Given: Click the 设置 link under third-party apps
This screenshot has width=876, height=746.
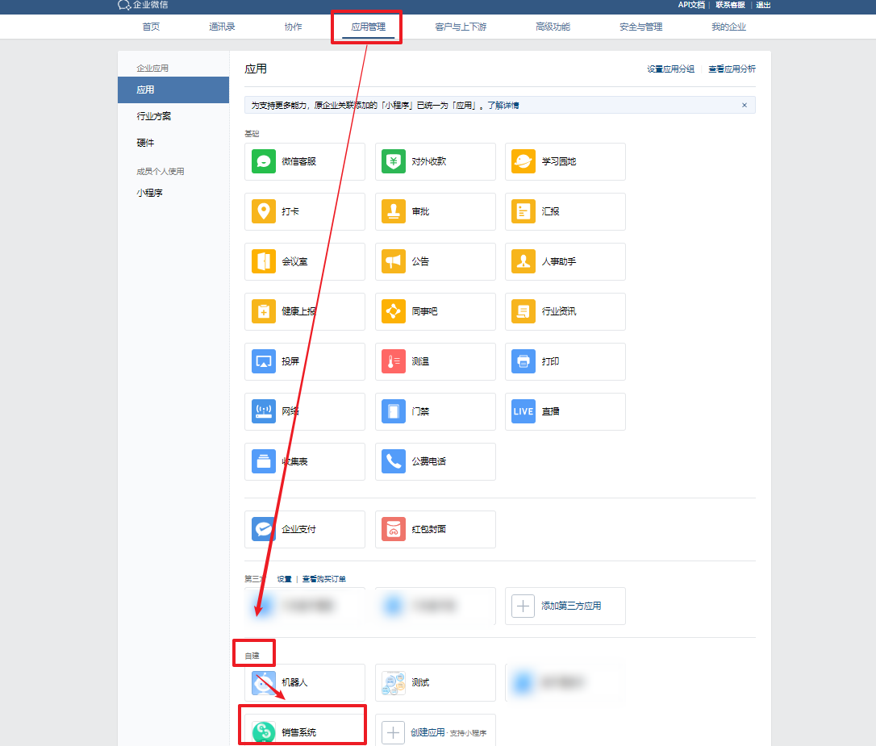Looking at the screenshot, I should click(285, 579).
